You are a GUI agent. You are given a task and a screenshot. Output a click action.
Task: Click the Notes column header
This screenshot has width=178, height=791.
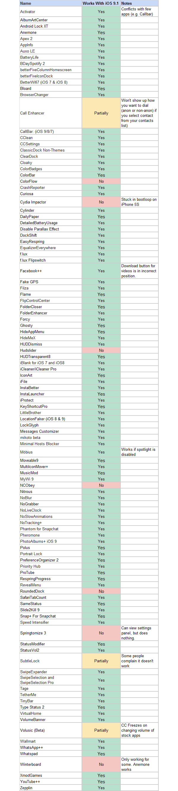(126, 3)
